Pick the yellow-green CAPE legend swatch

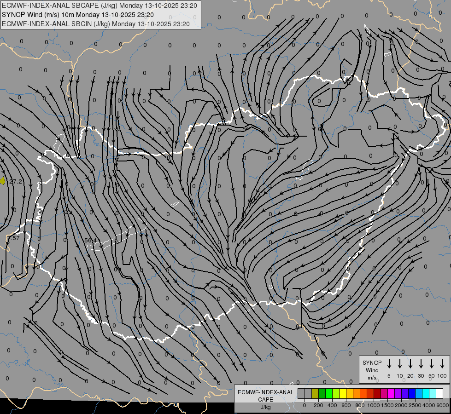click(x=336, y=393)
